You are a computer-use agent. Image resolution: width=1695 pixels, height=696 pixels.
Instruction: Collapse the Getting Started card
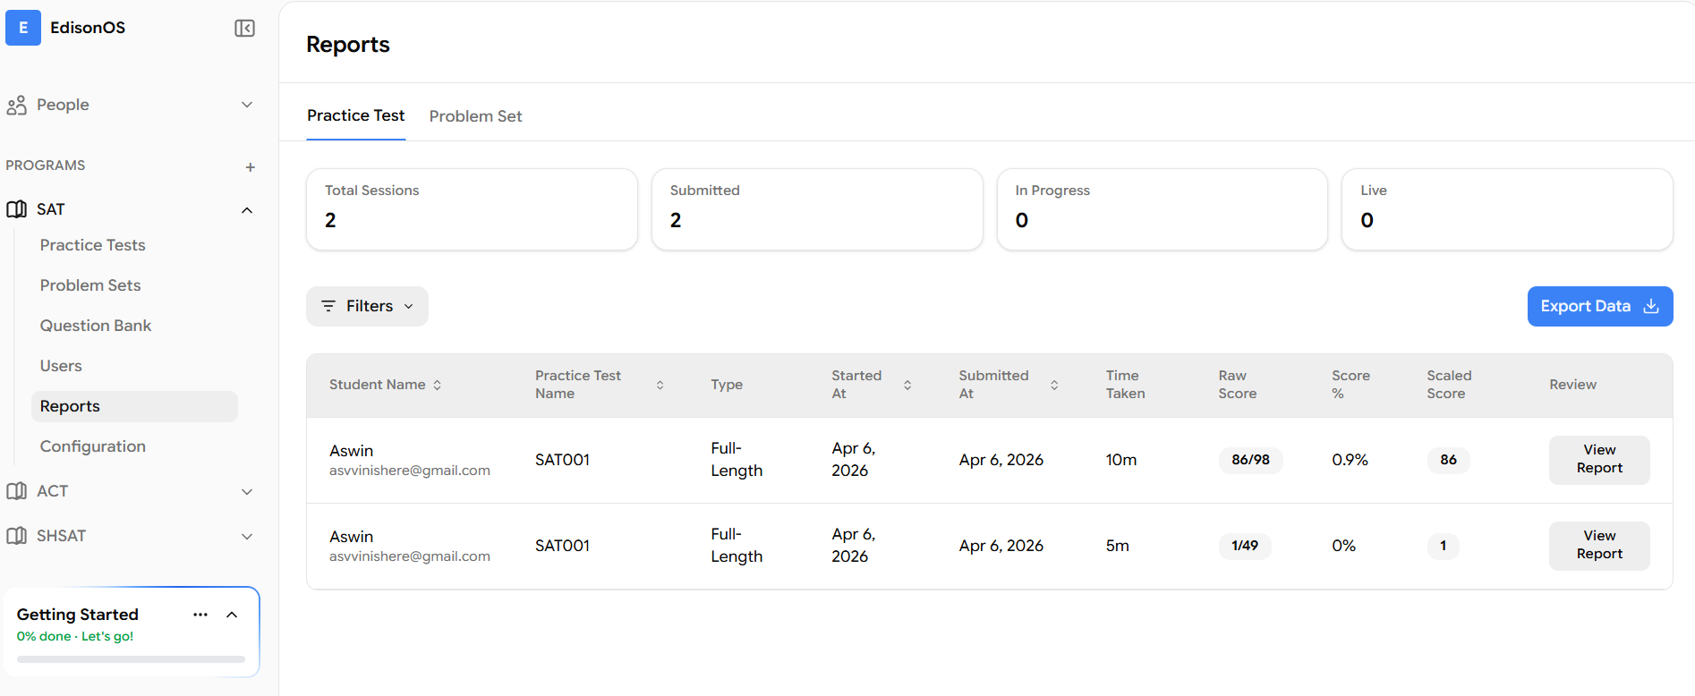pos(232,615)
